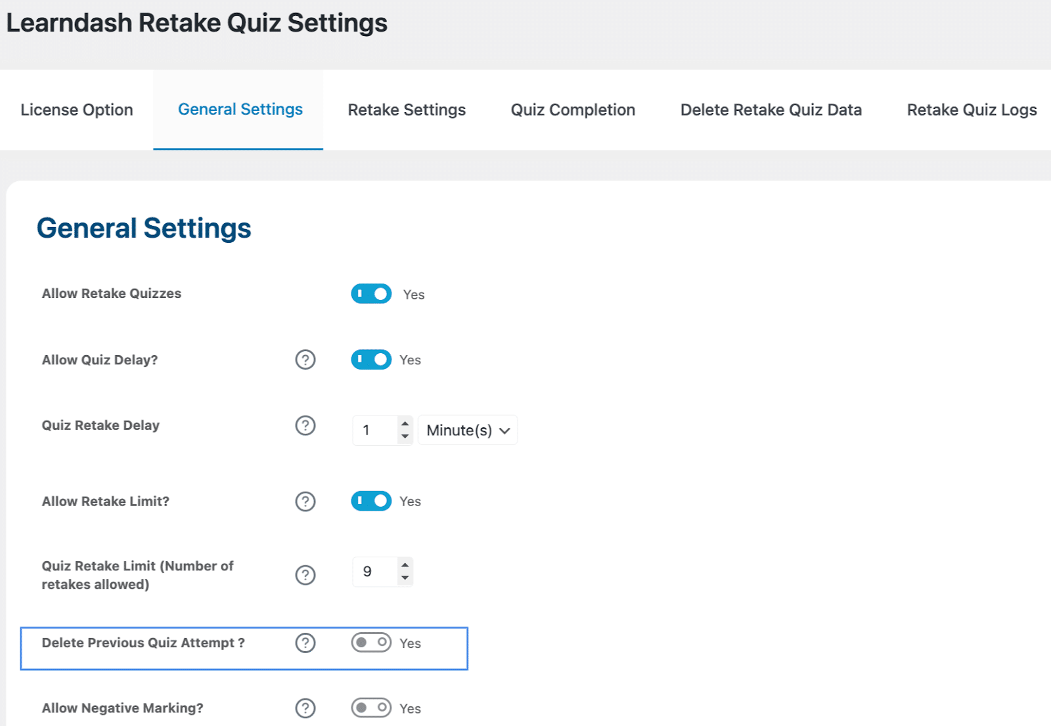Show help for Allow Retake Limit
The height and width of the screenshot is (726, 1051).
(305, 502)
